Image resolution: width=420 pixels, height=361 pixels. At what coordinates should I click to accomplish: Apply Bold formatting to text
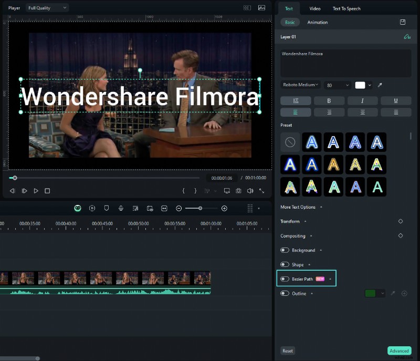tap(329, 100)
